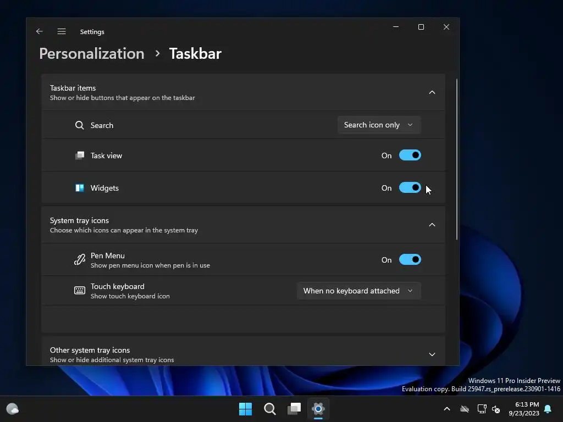Open the When no keyboard attached dropdown
Image resolution: width=563 pixels, height=422 pixels.
click(x=358, y=291)
